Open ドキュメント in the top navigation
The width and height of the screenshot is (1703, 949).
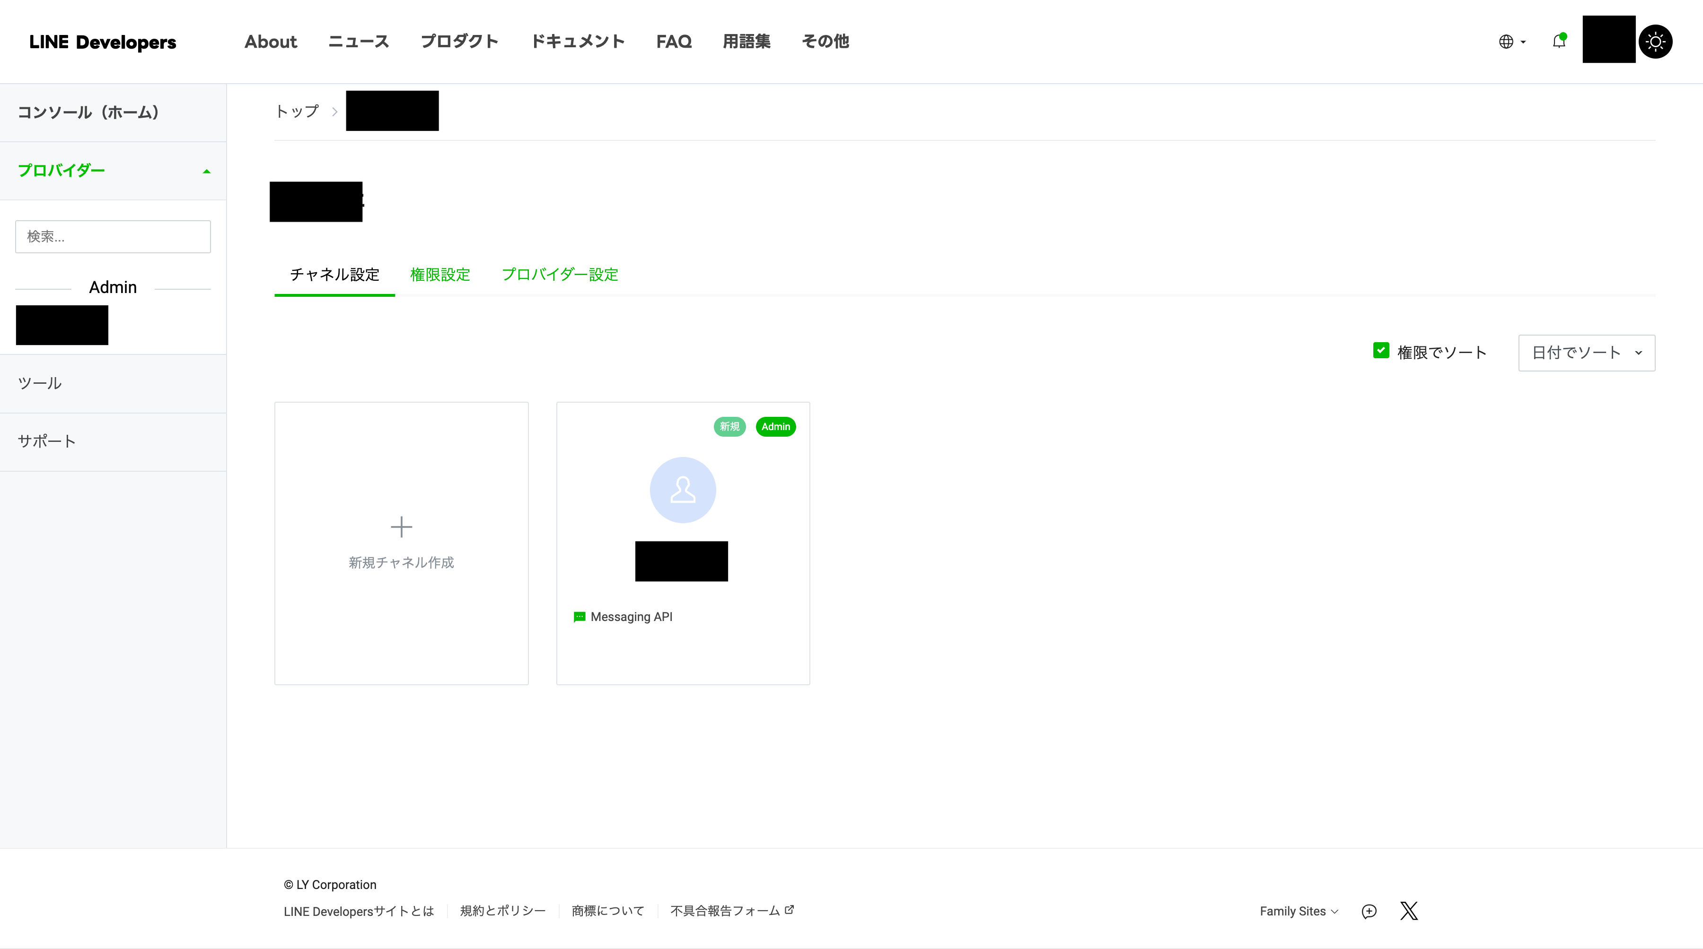[x=578, y=41]
